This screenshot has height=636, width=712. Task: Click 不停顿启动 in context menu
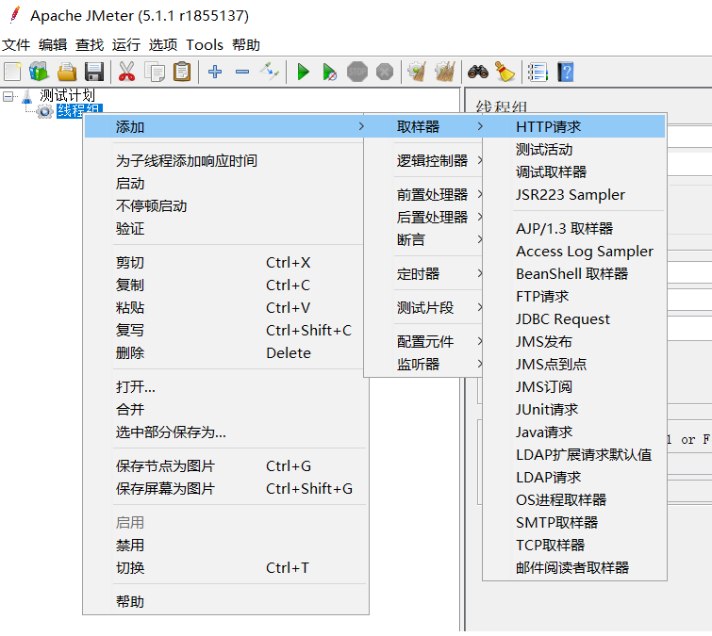(224, 206)
